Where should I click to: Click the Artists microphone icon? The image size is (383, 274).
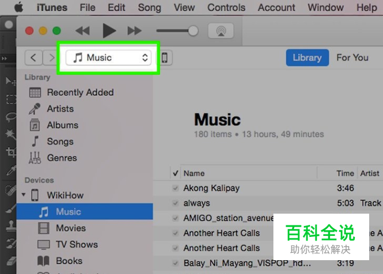(x=34, y=109)
